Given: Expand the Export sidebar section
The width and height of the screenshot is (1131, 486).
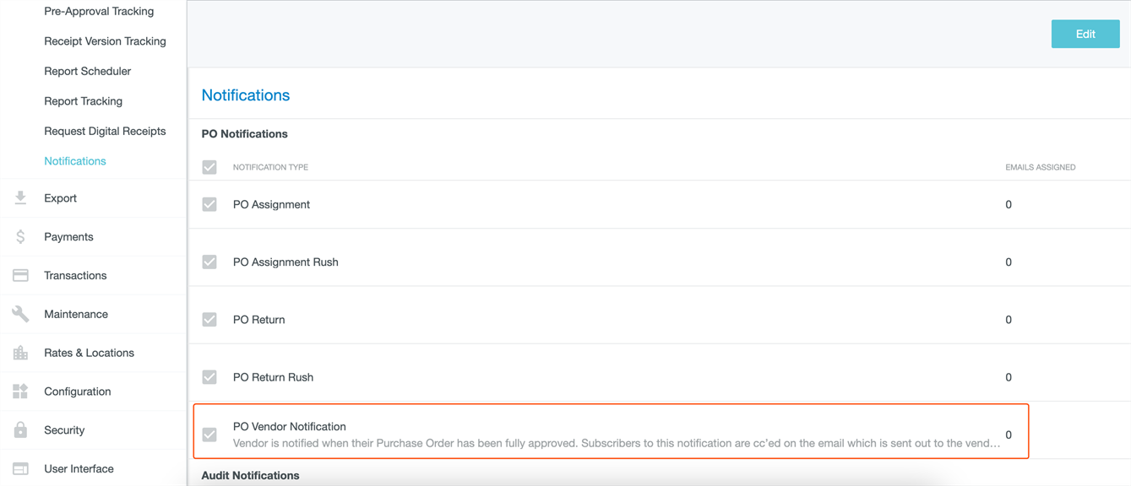Looking at the screenshot, I should 93,198.
